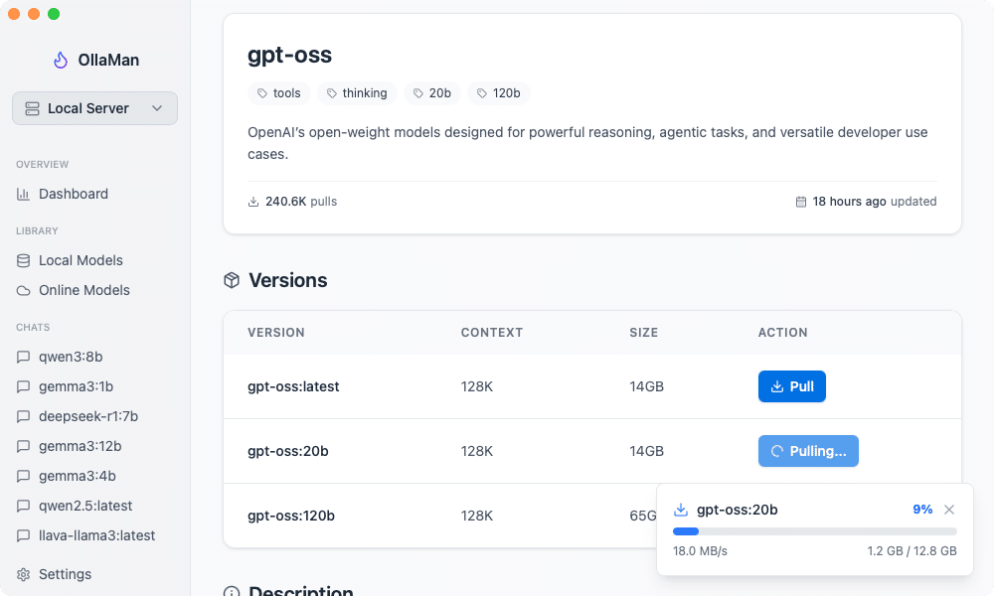Screen dimensions: 994x596
Task: Click the 18.0 MB/s download speed
Action: pos(700,551)
